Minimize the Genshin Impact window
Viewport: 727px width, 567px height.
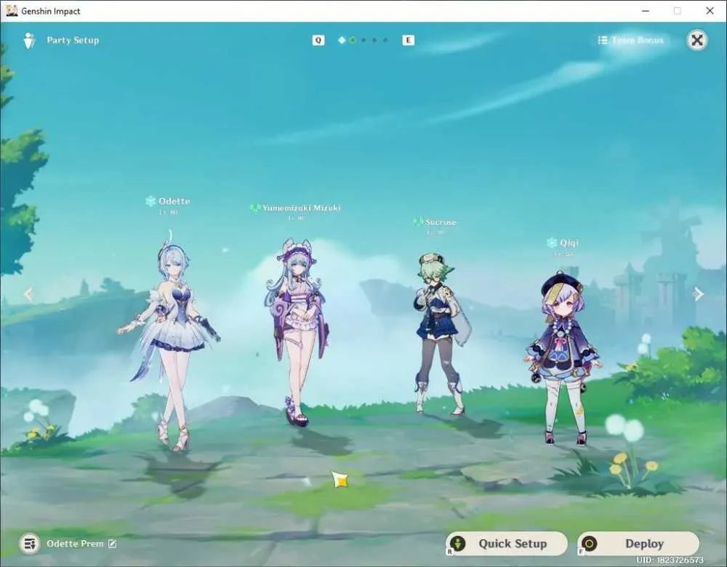pos(646,11)
